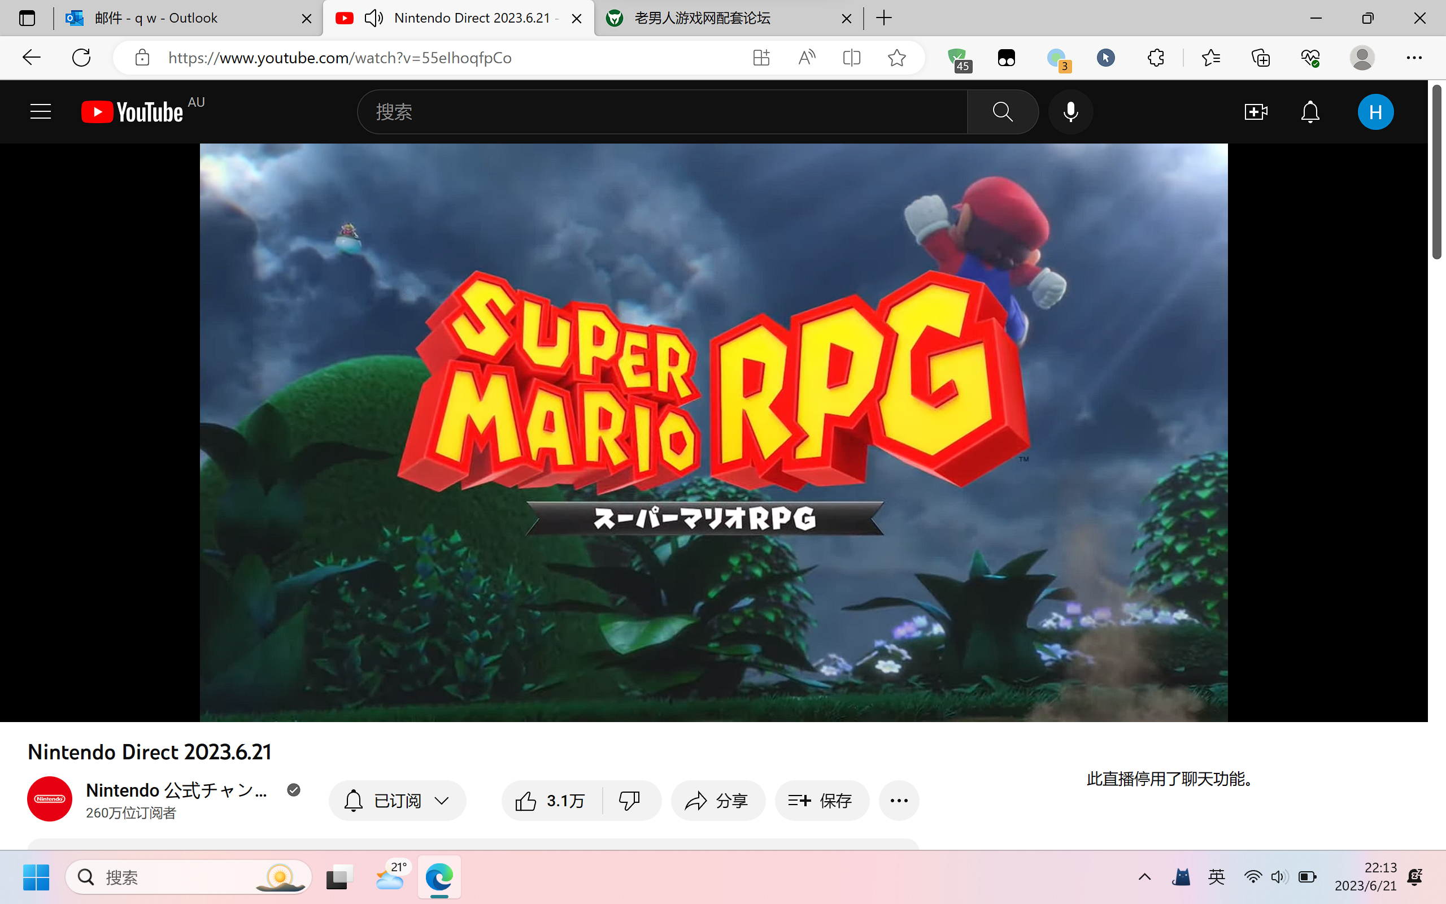Click the page vertical scrollbar thumb
The height and width of the screenshot is (904, 1446).
point(1436,172)
